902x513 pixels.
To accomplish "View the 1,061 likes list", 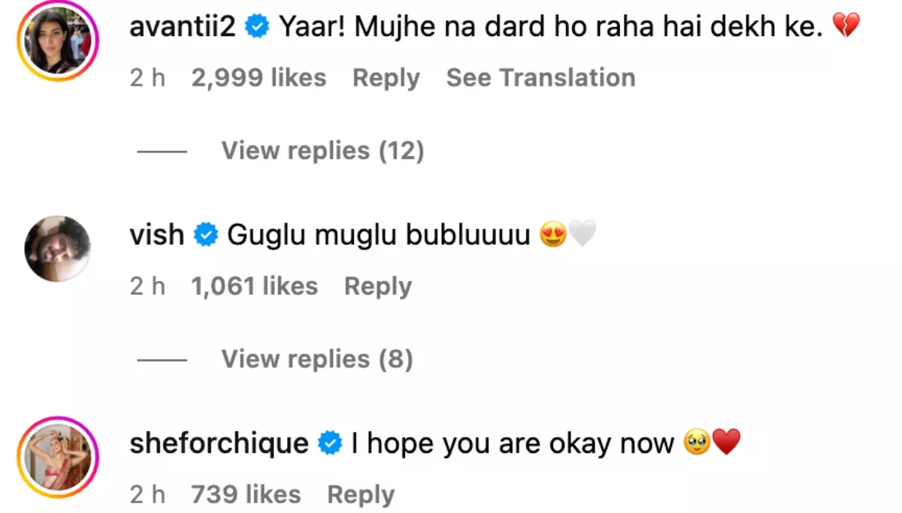I will coord(254,286).
